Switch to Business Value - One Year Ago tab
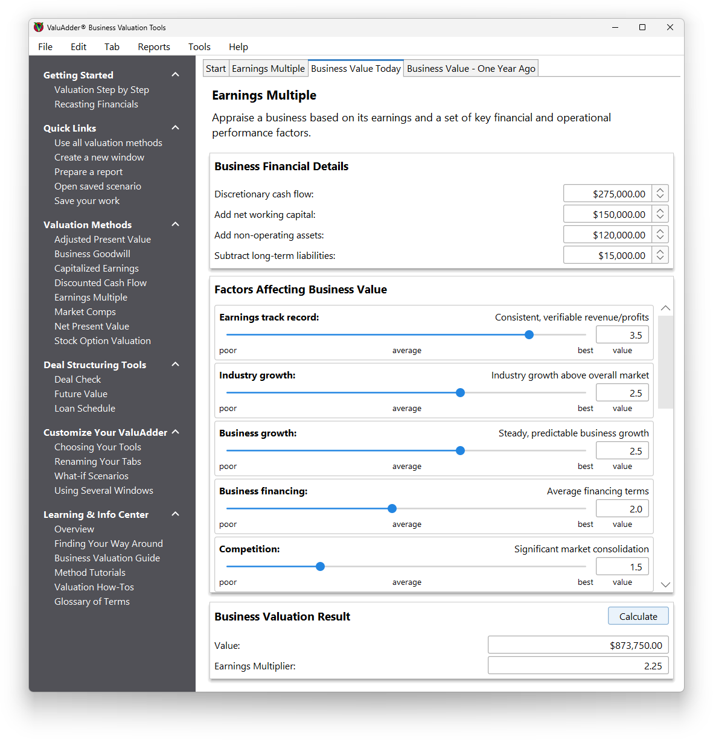The image size is (713, 740). point(471,69)
